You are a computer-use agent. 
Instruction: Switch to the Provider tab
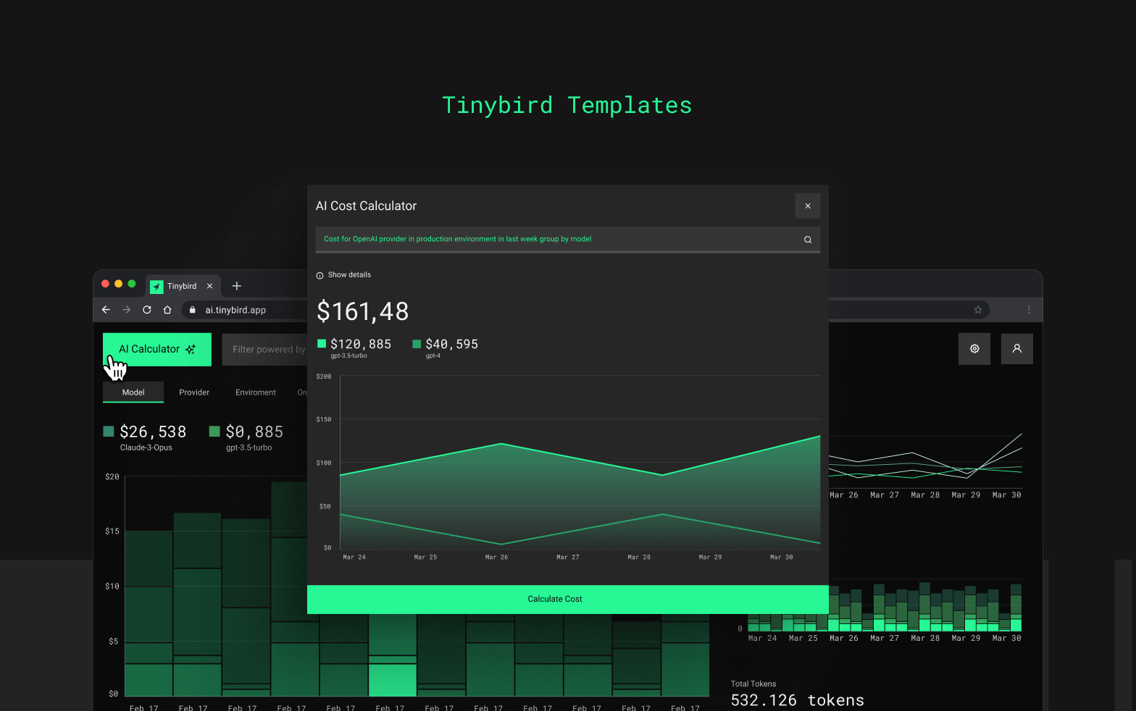pos(194,392)
